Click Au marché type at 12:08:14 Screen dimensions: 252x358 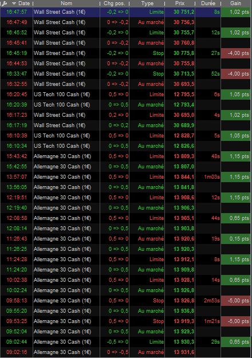[x=151, y=229]
